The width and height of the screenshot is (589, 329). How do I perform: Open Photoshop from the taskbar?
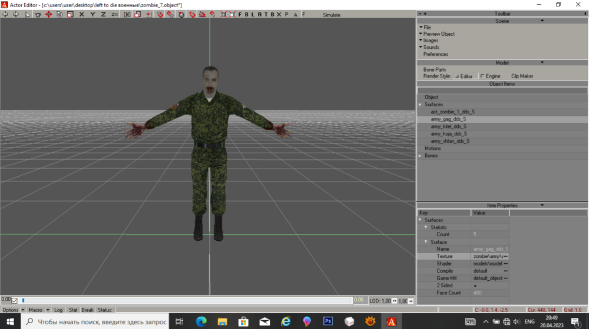328,321
